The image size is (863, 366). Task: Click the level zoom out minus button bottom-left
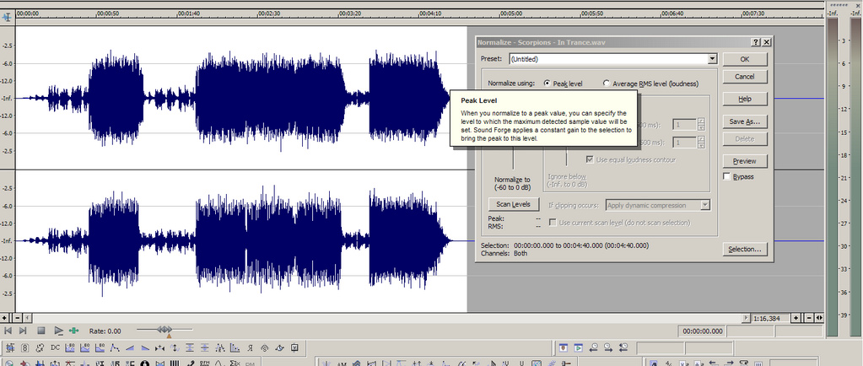17,318
